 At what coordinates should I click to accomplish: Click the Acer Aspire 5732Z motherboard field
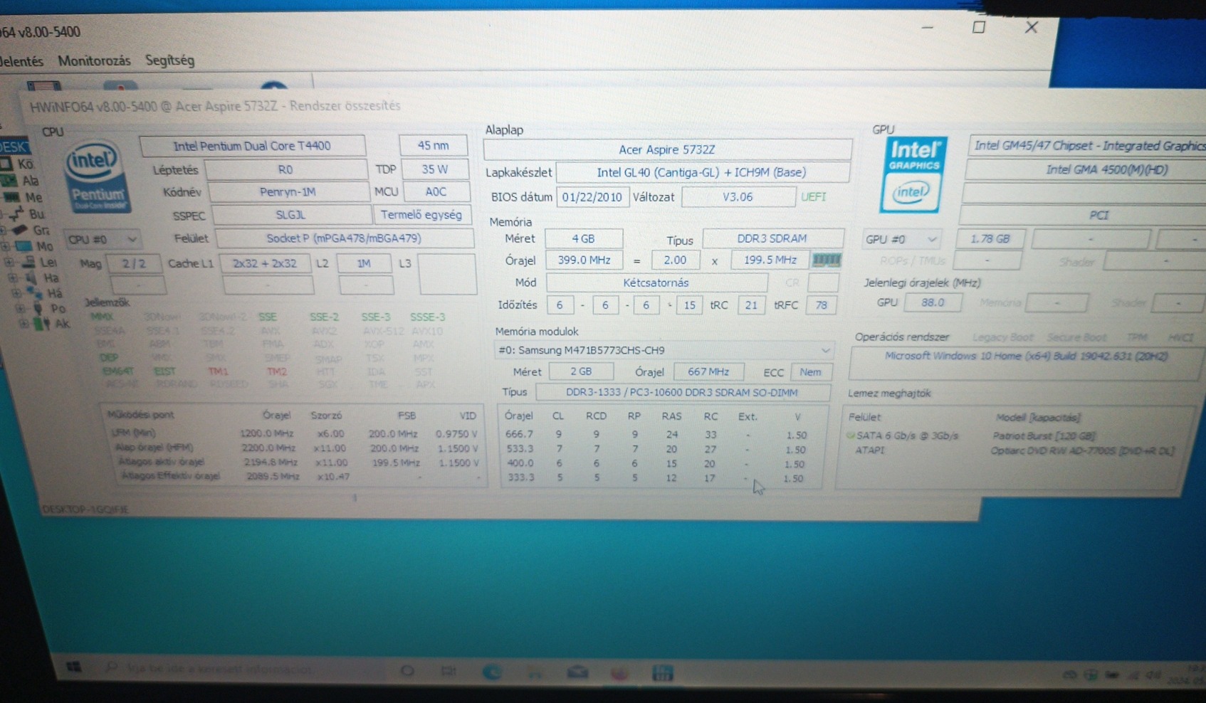tap(667, 149)
